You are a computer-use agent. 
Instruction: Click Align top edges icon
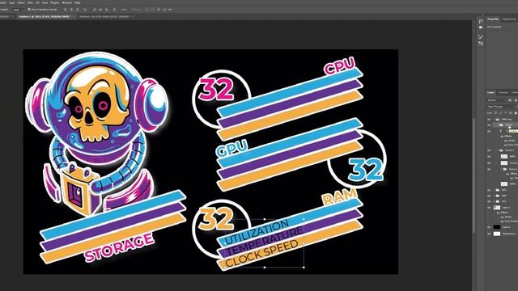coord(95,10)
